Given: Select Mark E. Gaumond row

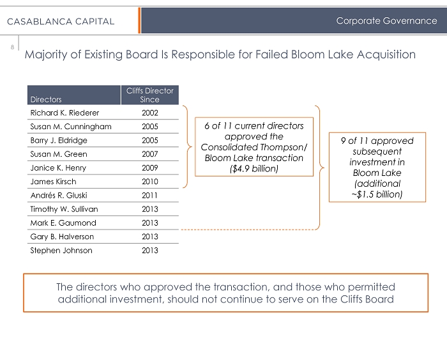Looking at the screenshot, I should click(x=103, y=223).
